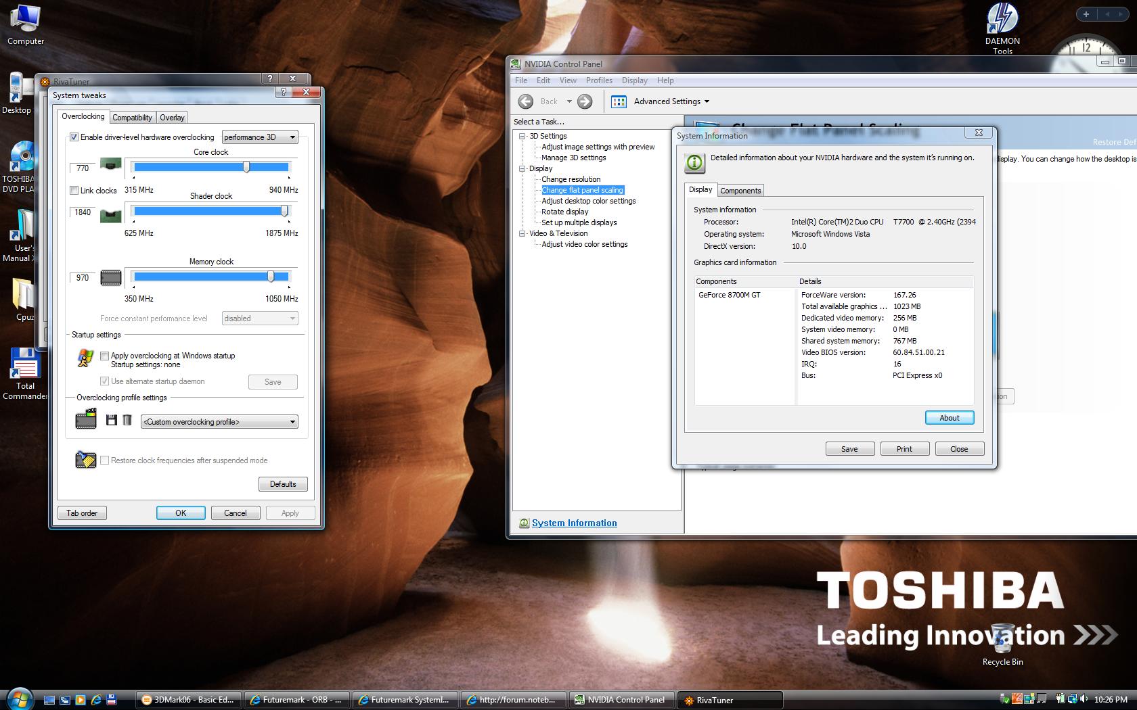The image size is (1137, 710).
Task: Disable driver-level hardware overclocking checkbox
Action: [x=74, y=137]
